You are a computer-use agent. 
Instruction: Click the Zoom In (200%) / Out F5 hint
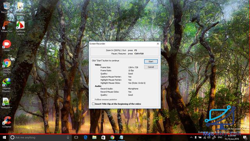click(121, 51)
